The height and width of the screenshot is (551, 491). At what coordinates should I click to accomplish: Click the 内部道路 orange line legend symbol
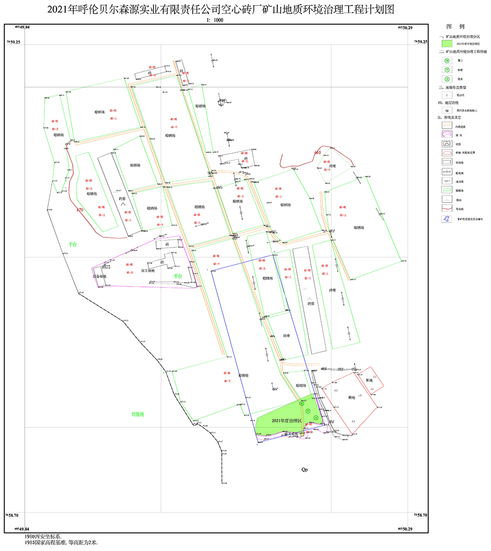[x=447, y=126]
